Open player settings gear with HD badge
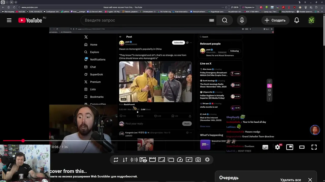The height and width of the screenshot is (182, 325). point(278,147)
